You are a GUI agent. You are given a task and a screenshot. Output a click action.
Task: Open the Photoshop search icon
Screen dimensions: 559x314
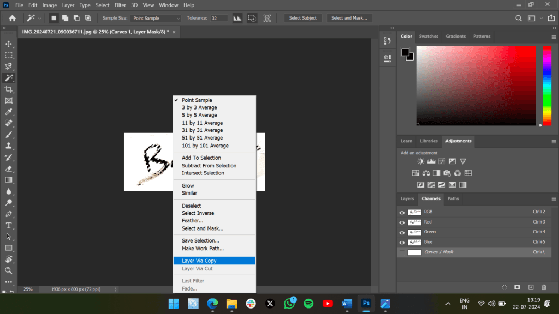519,18
